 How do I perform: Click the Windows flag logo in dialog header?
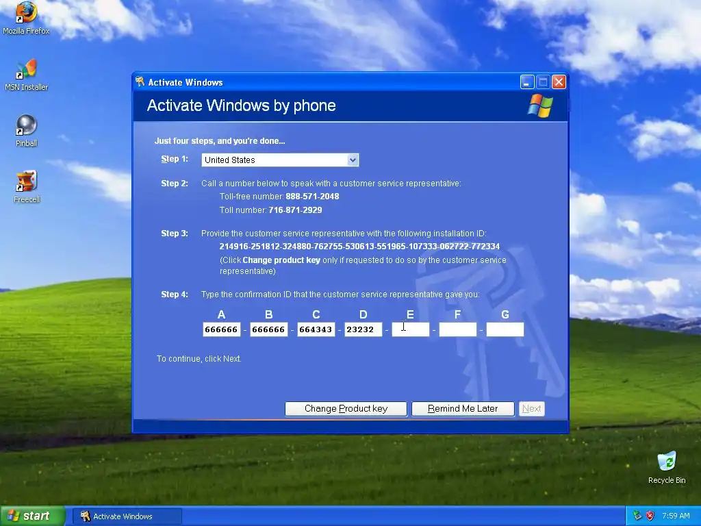pos(540,105)
